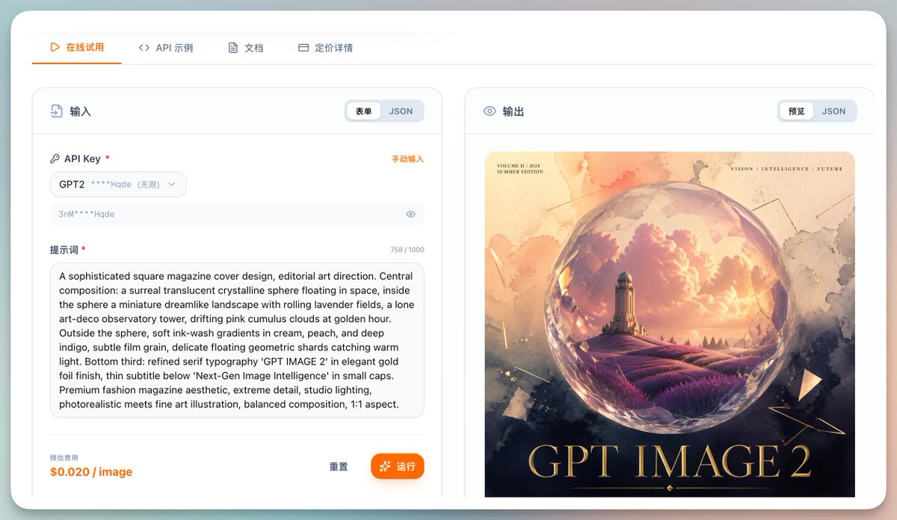Click the eye icon beside 输出 heading

pyautogui.click(x=490, y=111)
